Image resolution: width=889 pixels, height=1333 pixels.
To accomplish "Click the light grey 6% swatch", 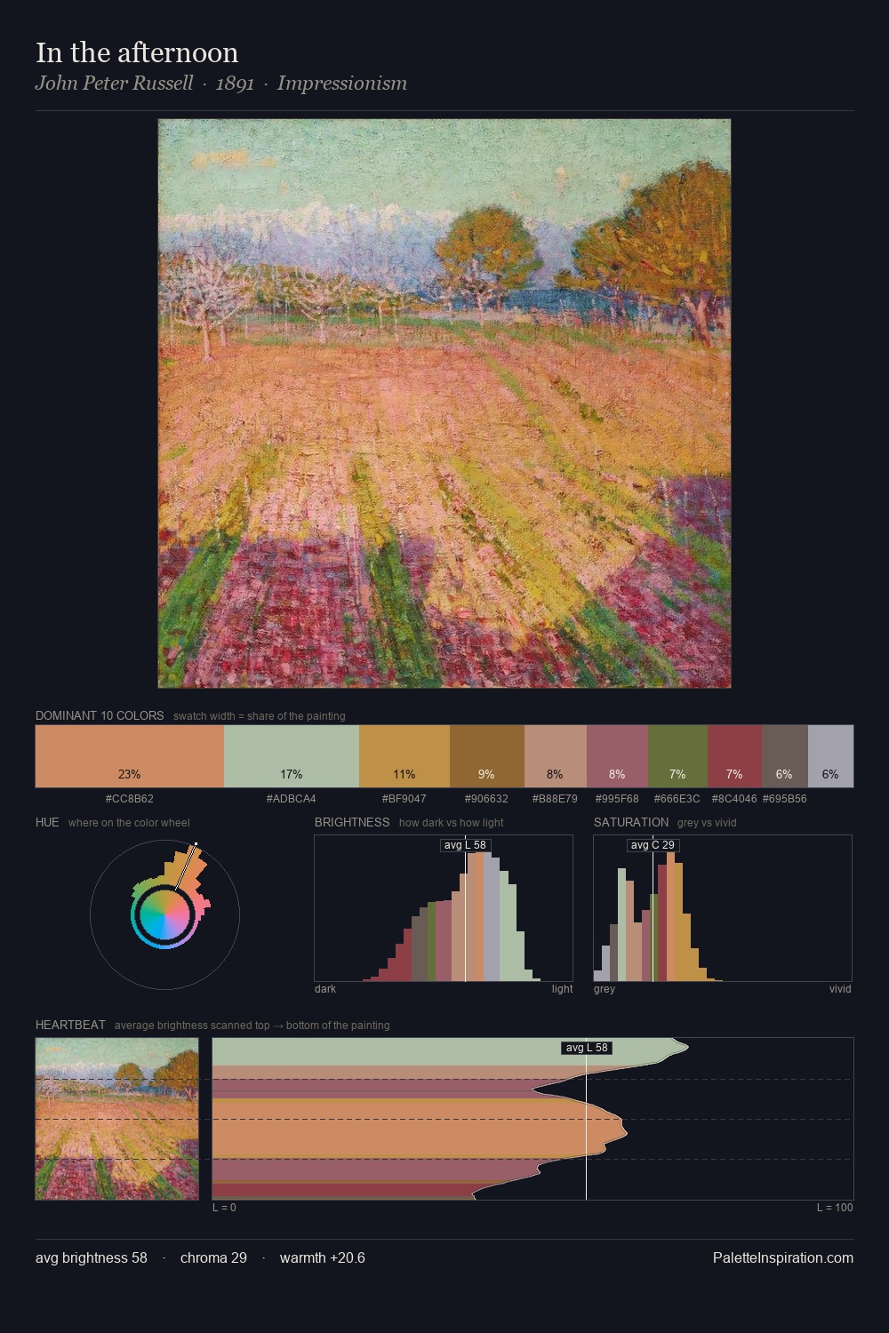I will [x=830, y=756].
